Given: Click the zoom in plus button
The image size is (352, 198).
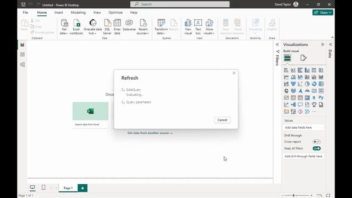Looking at the screenshot, I should [x=311, y=196].
